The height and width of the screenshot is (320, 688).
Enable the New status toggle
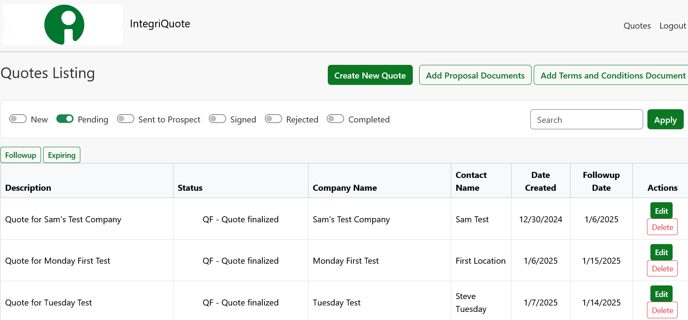tap(18, 119)
